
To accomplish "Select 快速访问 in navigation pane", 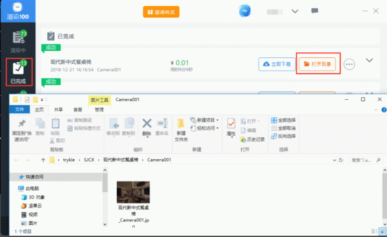I will (55, 176).
